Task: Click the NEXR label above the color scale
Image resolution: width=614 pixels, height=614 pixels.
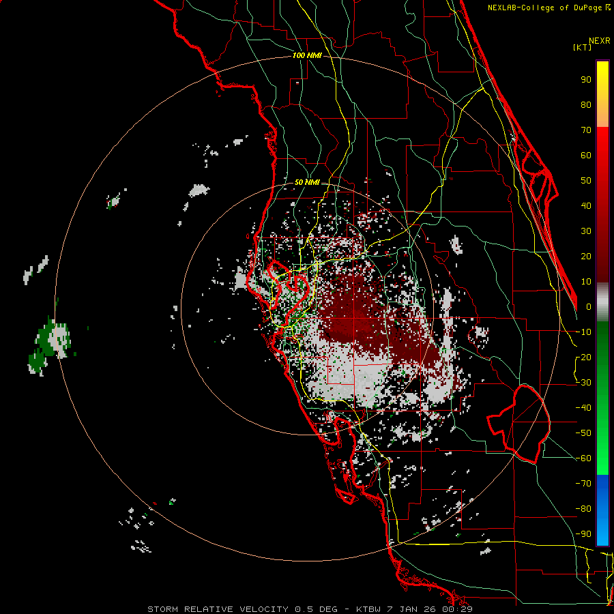Action: tap(600, 41)
